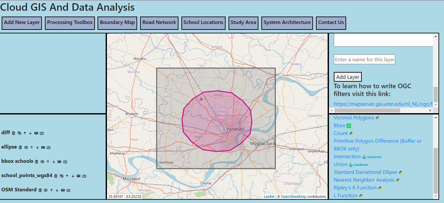Open attribute table for diff layer
444x203 pixels.
point(36,133)
